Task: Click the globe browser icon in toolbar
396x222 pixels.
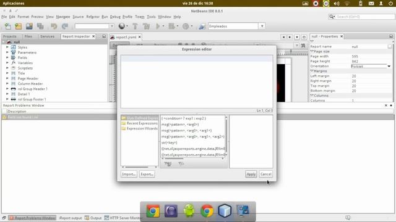Action: [x=122, y=26]
